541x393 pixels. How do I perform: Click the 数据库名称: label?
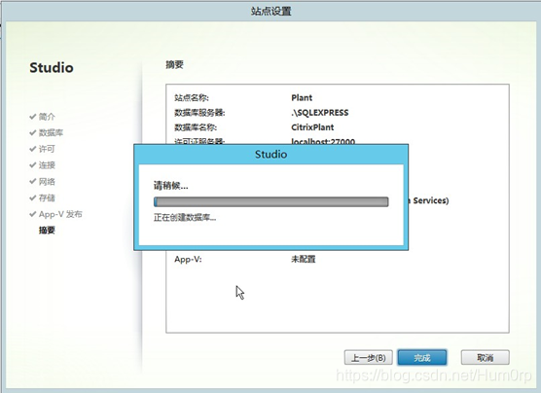[x=196, y=127]
